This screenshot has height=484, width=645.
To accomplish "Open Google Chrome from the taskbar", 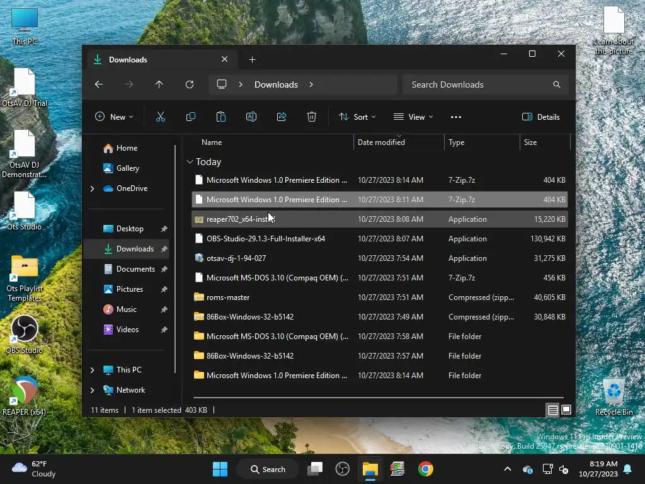I will tap(425, 469).
